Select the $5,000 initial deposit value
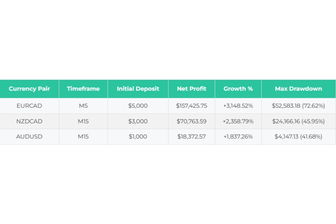 pos(138,106)
